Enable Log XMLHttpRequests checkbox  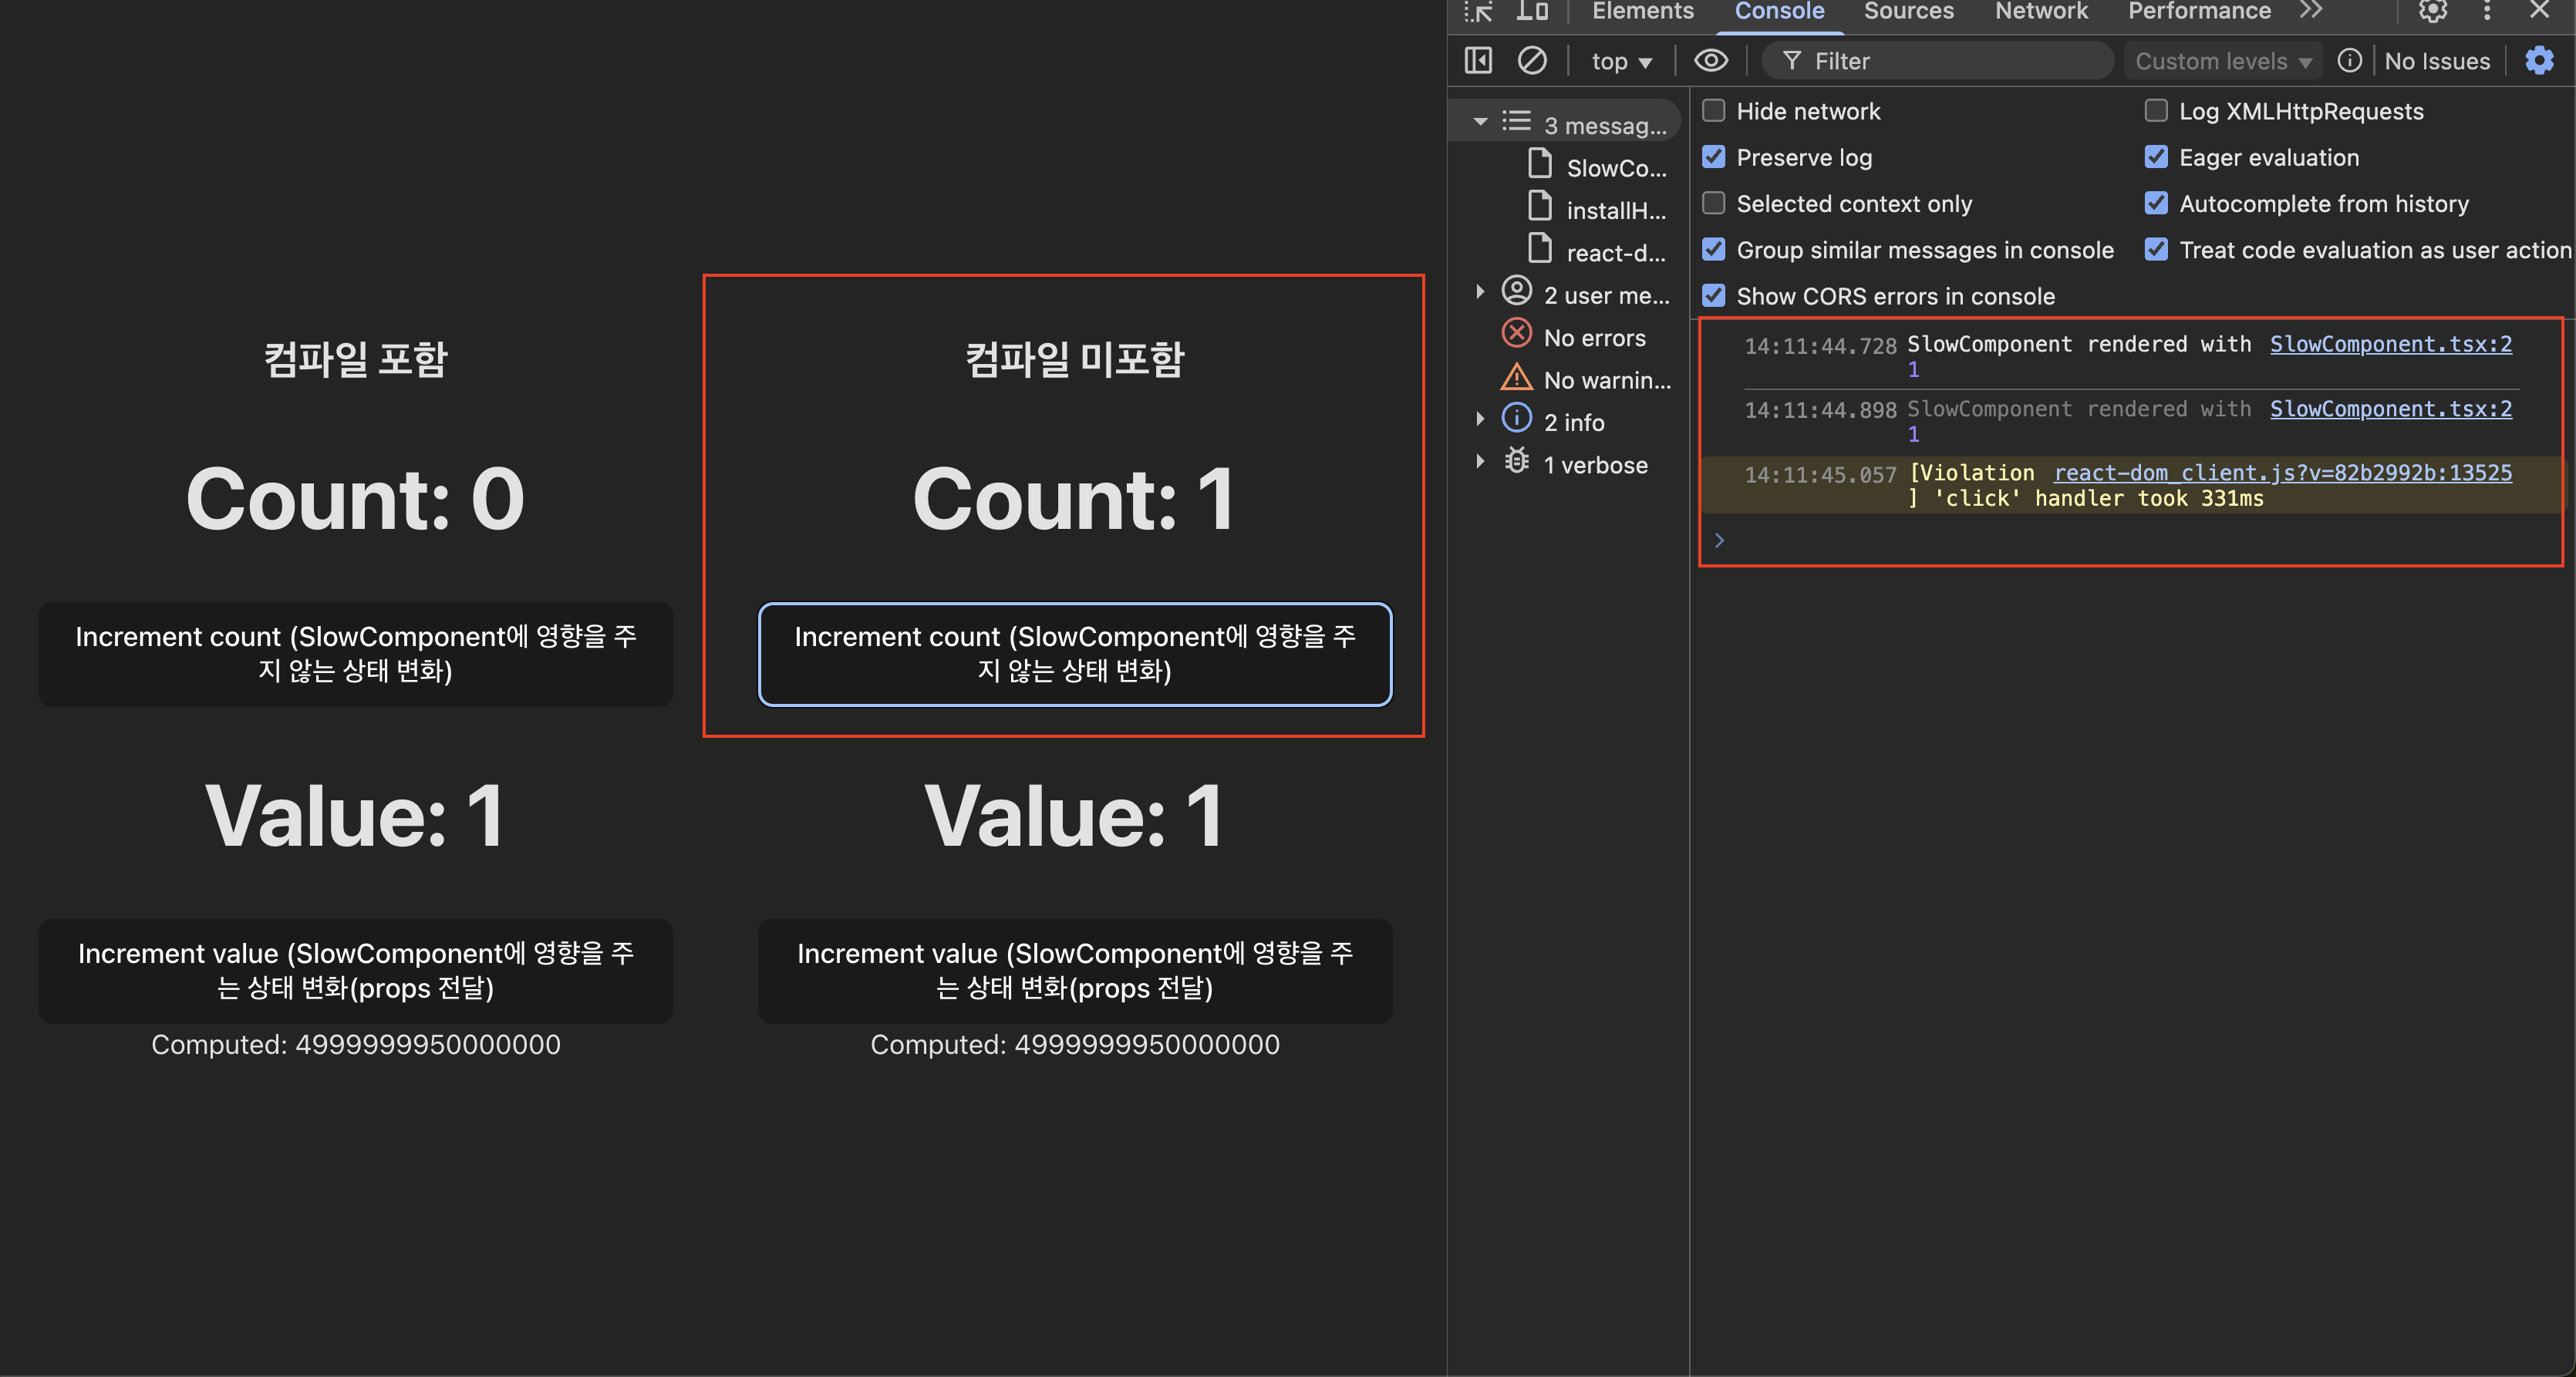[2156, 111]
